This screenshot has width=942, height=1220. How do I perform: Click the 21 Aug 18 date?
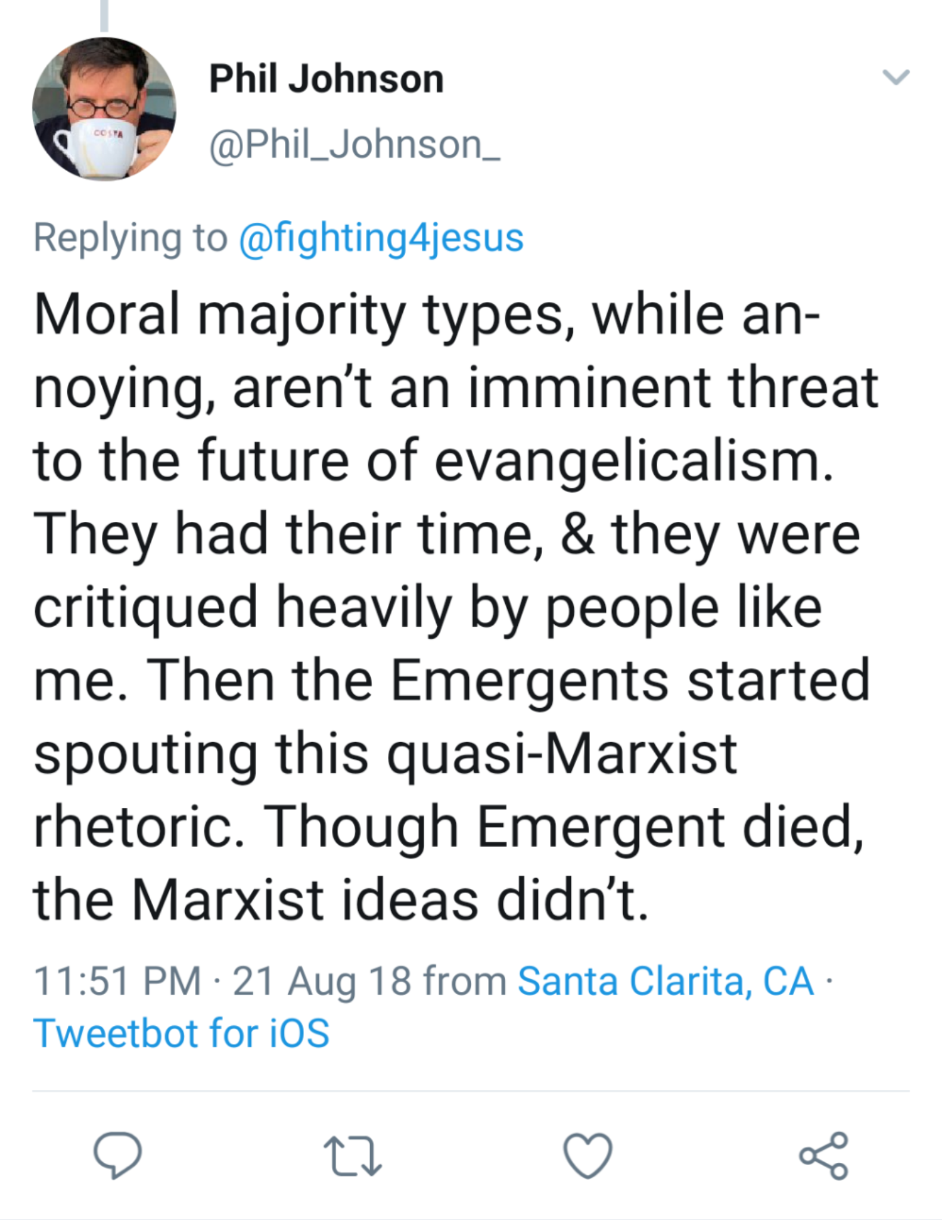[322, 981]
